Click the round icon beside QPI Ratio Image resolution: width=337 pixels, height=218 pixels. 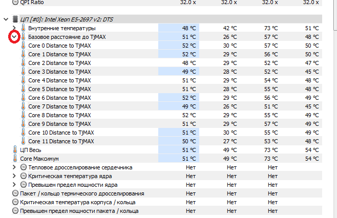pyautogui.click(x=15, y=2)
